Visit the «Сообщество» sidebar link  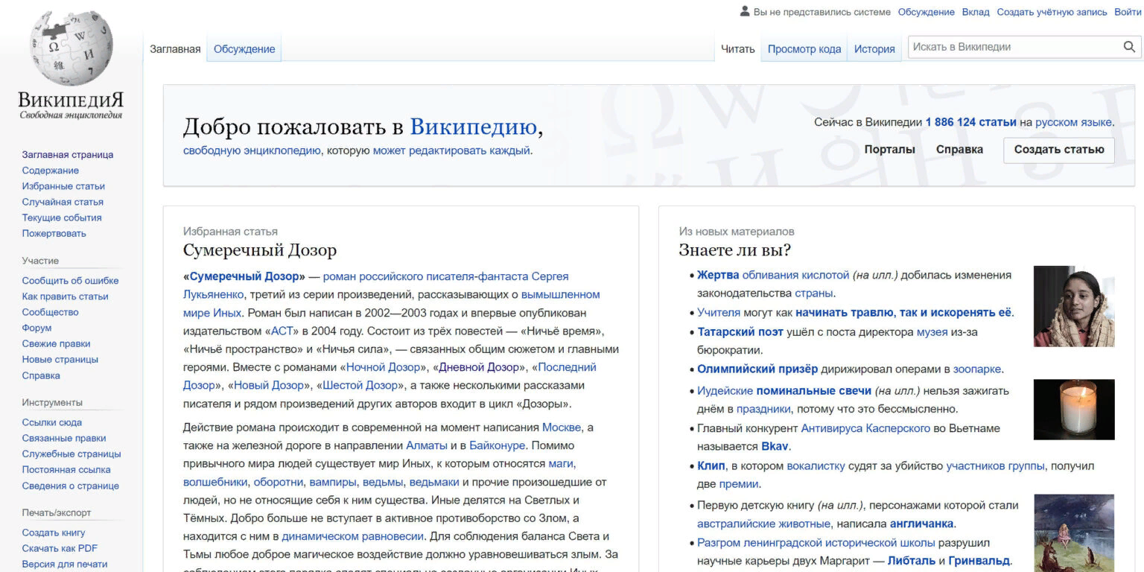51,312
